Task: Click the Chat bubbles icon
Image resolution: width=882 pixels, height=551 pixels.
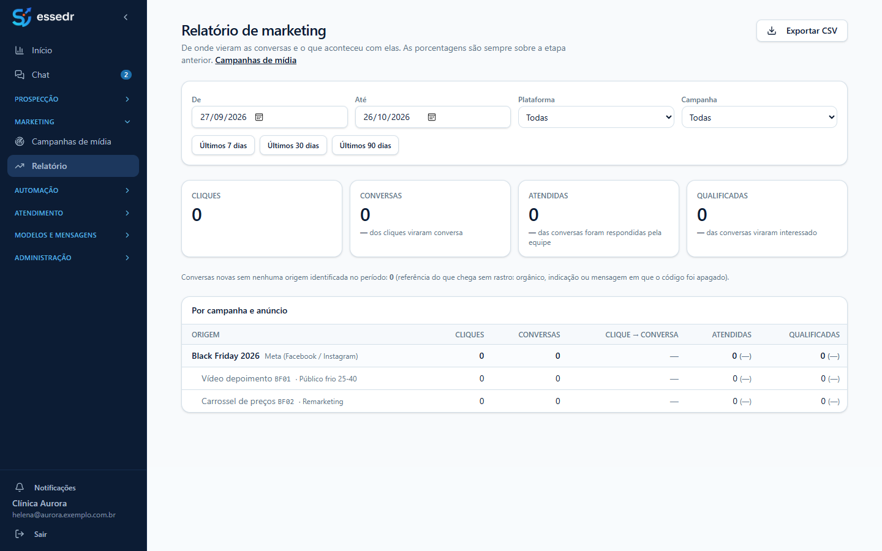Action: click(20, 75)
